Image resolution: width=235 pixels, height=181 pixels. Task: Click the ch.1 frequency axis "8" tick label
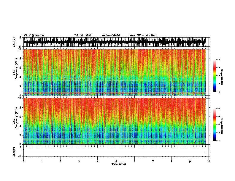click(x=21, y=59)
